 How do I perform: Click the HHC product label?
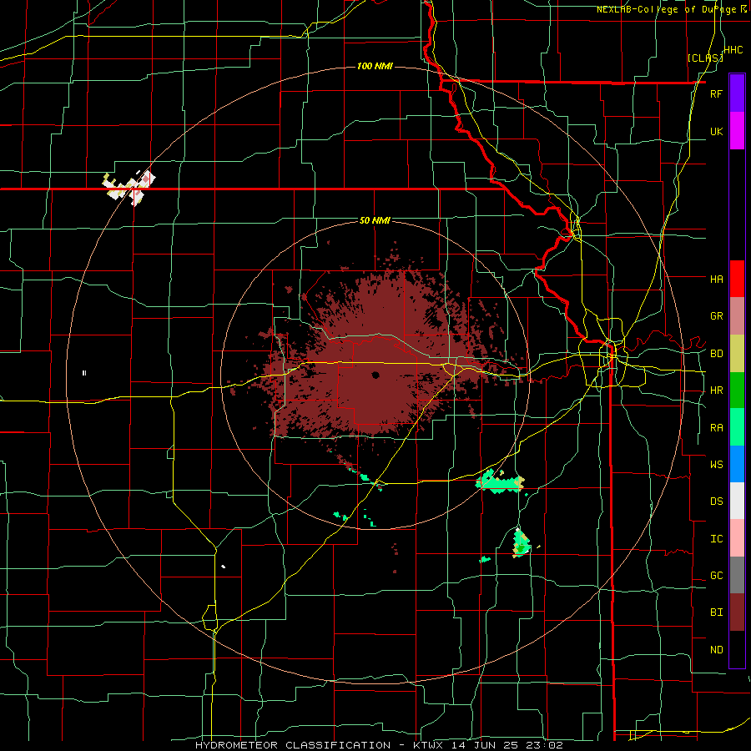click(x=733, y=50)
